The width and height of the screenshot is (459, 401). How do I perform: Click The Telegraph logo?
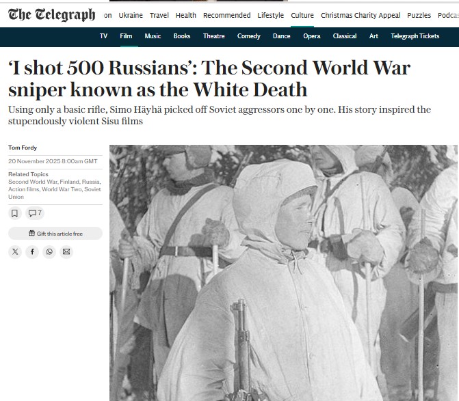pyautogui.click(x=52, y=14)
